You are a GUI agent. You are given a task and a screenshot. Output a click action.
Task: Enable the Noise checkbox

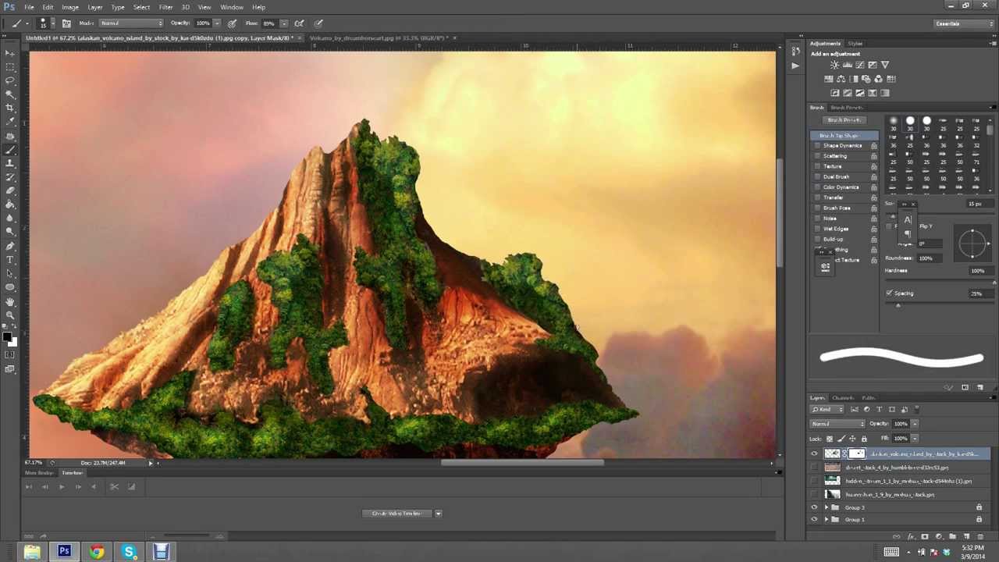(817, 219)
